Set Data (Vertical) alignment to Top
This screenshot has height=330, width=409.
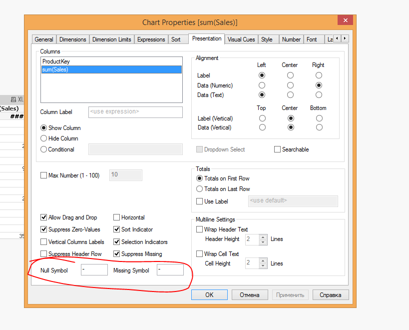coord(262,127)
